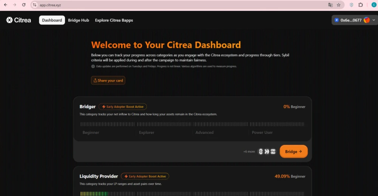
Task: Click the shield extension icon in toolbar
Action: (352, 5)
